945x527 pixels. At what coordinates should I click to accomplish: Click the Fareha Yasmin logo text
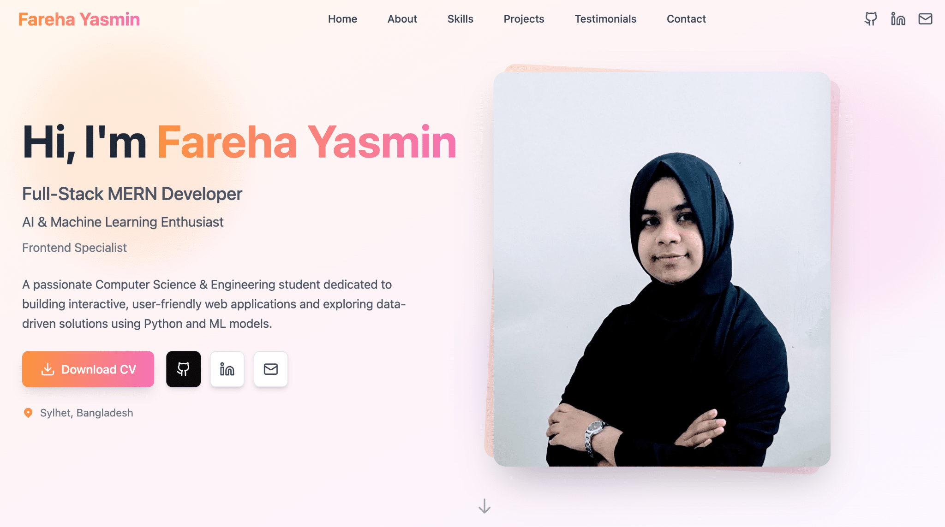(x=79, y=19)
